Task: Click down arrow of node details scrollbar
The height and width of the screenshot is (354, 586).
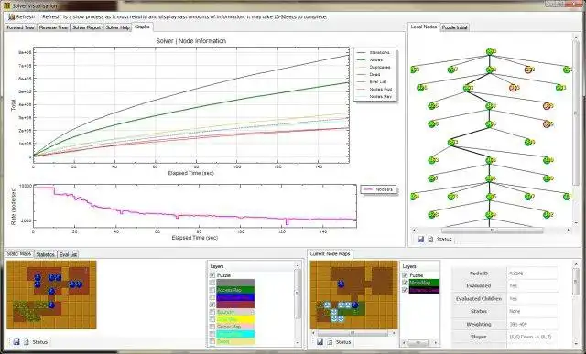Action: point(576,343)
